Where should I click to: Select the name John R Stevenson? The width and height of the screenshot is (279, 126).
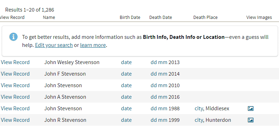65,120
